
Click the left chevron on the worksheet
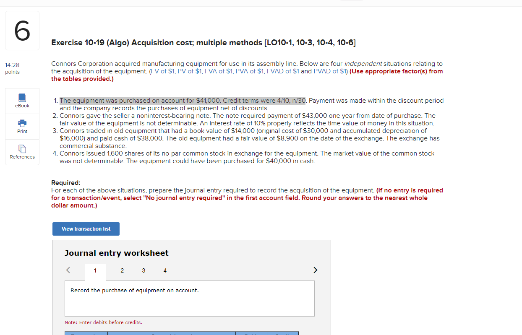click(68, 270)
